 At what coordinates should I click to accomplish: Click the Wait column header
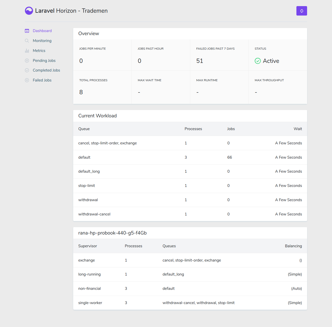coord(298,129)
